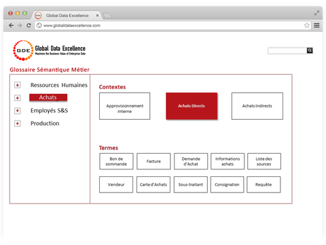
Task: Open a new browser tab
Action: [107, 16]
